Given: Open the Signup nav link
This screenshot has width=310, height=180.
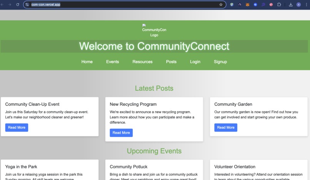Looking at the screenshot, I should click(220, 62).
